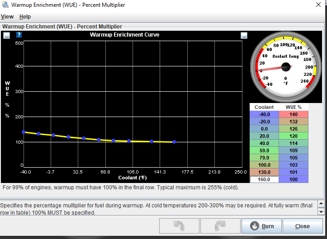Viewport: 327px width, 239px height.
Task: Select the WUE 100 cell in final row
Action: [x=294, y=179]
